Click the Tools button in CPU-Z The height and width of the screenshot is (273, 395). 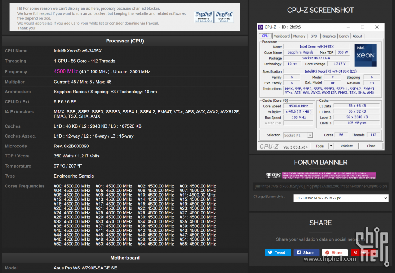(x=320, y=146)
